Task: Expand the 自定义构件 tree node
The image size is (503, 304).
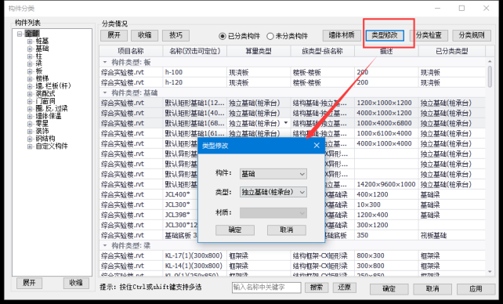Action: pos(30,147)
